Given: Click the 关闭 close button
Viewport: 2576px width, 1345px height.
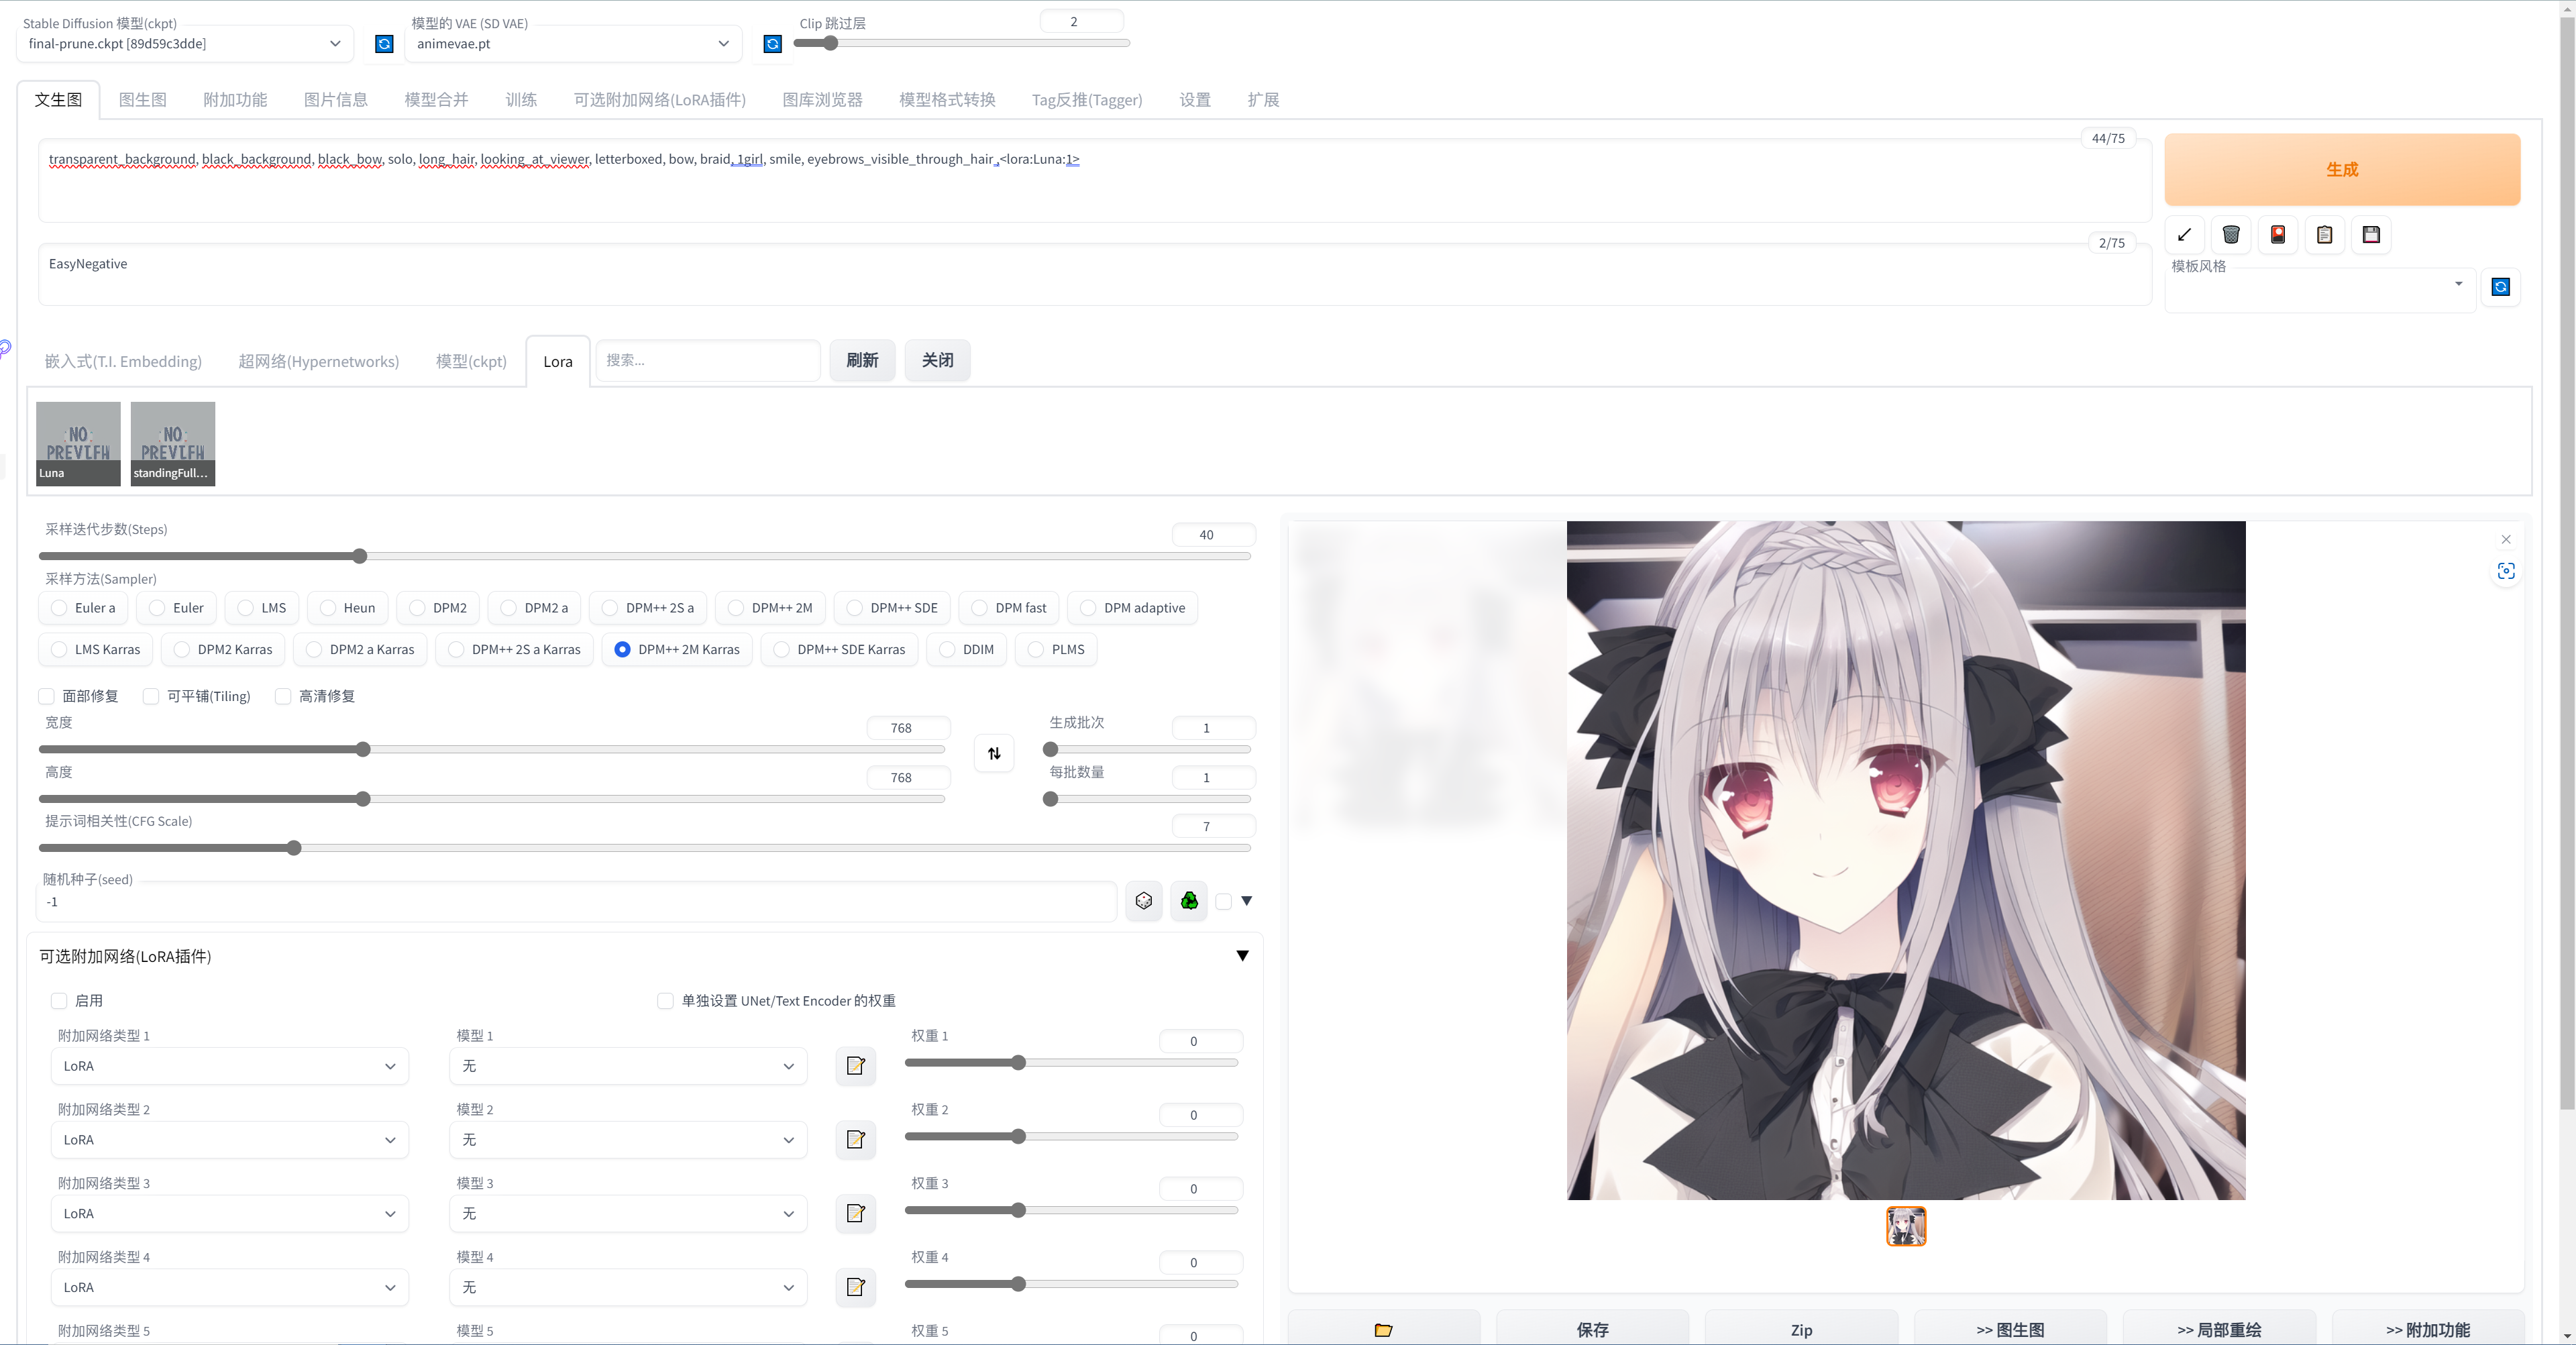Looking at the screenshot, I should coord(937,360).
